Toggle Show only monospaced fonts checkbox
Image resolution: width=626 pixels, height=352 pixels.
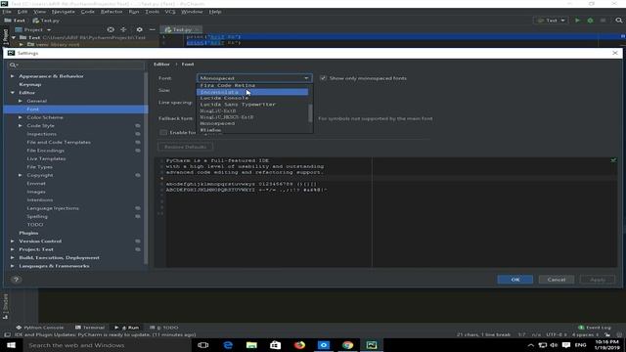point(323,78)
